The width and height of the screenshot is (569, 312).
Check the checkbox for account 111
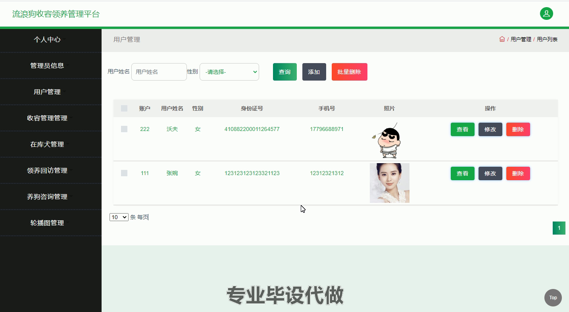tap(124, 173)
